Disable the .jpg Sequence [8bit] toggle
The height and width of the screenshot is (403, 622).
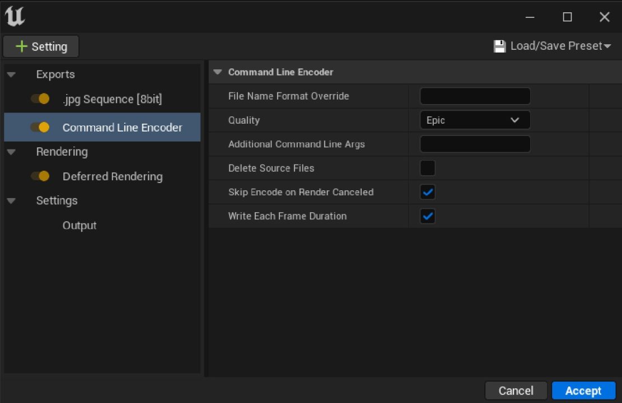click(x=40, y=99)
